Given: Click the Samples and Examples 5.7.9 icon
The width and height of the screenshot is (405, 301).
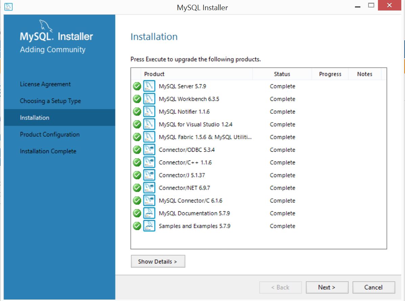Looking at the screenshot, I should coord(149,226).
